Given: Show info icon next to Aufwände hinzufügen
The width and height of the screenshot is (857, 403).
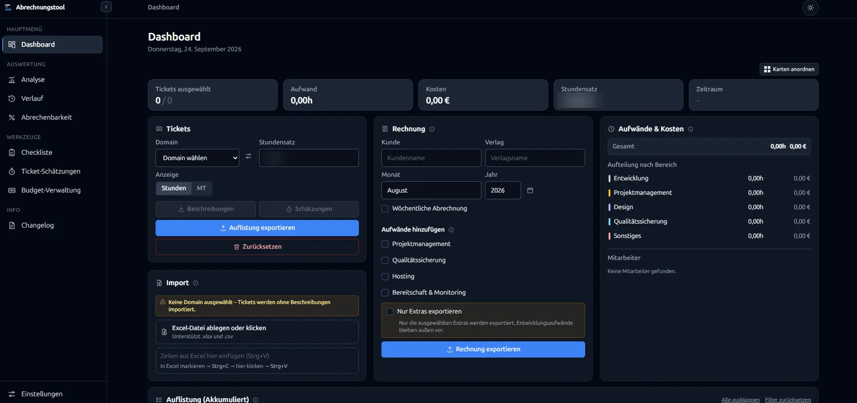Looking at the screenshot, I should pos(451,230).
